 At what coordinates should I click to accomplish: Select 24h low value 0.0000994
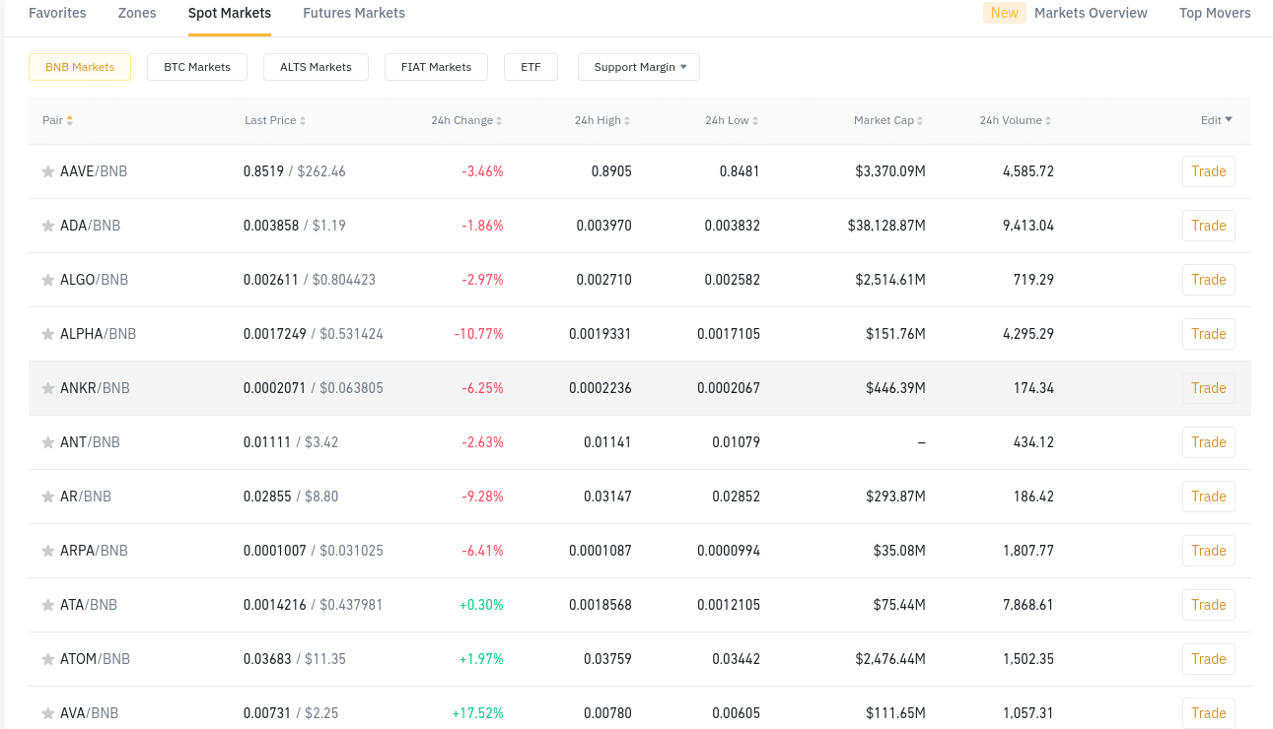point(729,551)
